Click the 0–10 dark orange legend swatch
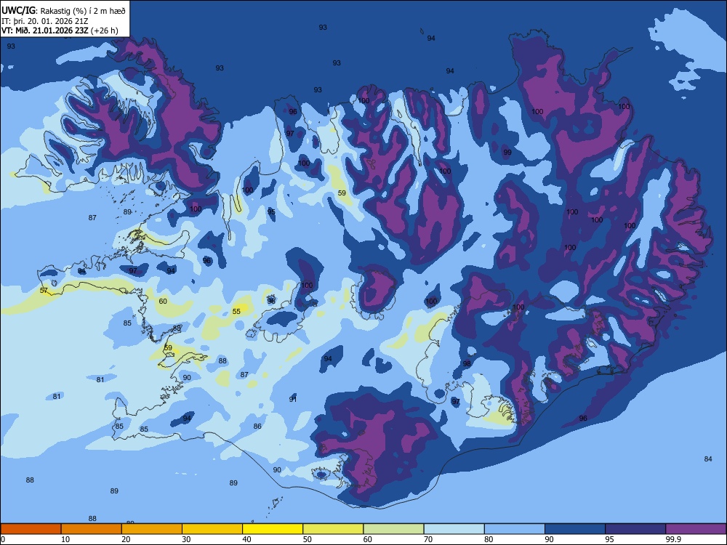Viewport: 727px width, 545px height. click(x=31, y=529)
